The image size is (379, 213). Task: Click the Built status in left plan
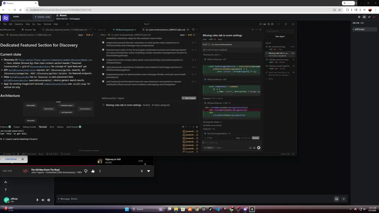pos(89,35)
